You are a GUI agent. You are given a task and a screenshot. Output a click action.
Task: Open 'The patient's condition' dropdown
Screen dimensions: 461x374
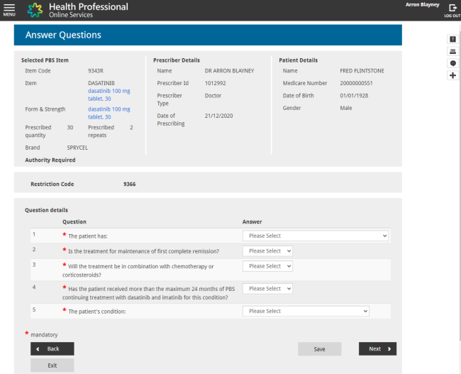pyautogui.click(x=306, y=311)
